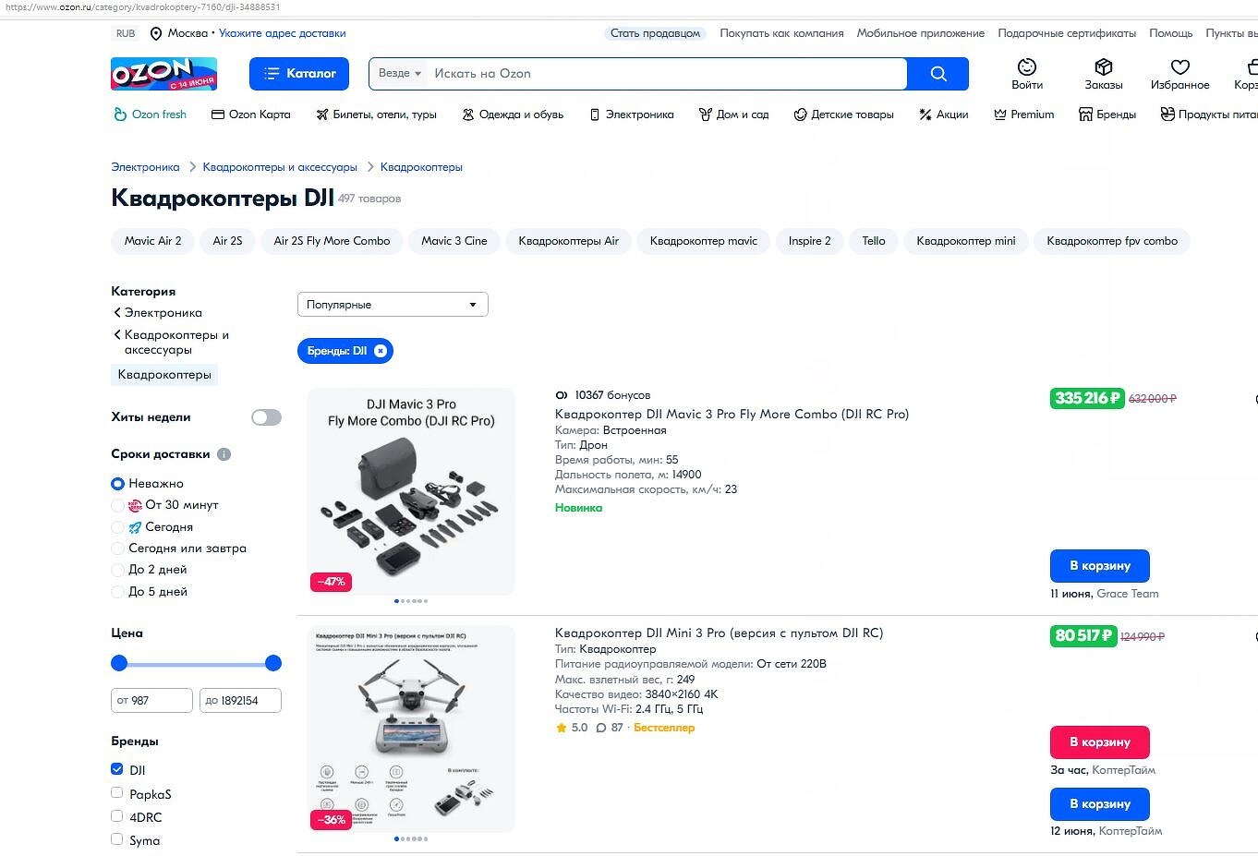Uncheck the DJI brand checkbox

pyautogui.click(x=117, y=769)
